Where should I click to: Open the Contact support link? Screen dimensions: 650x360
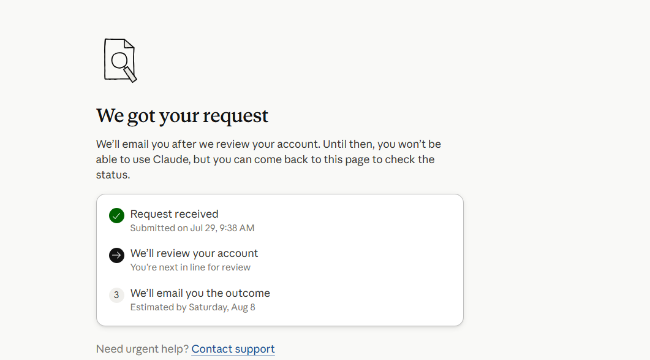(233, 349)
